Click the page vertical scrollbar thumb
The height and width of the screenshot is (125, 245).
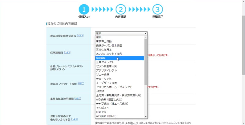click(243, 45)
